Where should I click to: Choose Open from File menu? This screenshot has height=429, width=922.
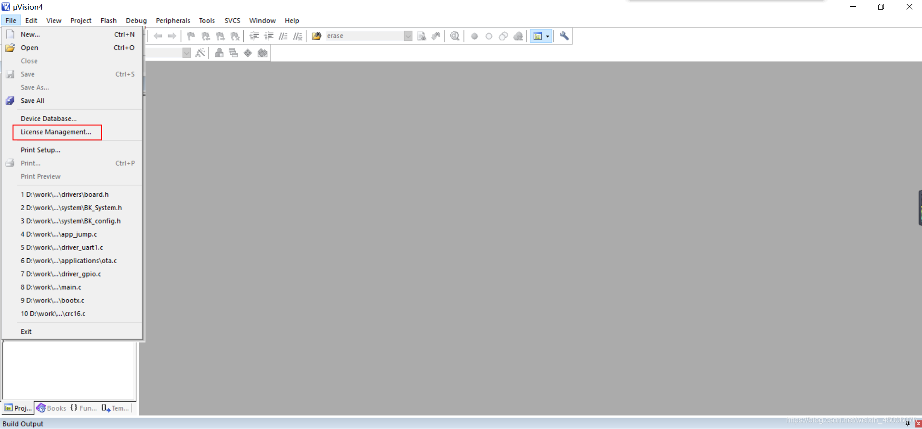[72, 48]
